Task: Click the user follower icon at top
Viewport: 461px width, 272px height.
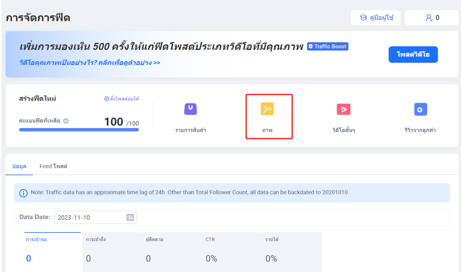Action: point(428,18)
